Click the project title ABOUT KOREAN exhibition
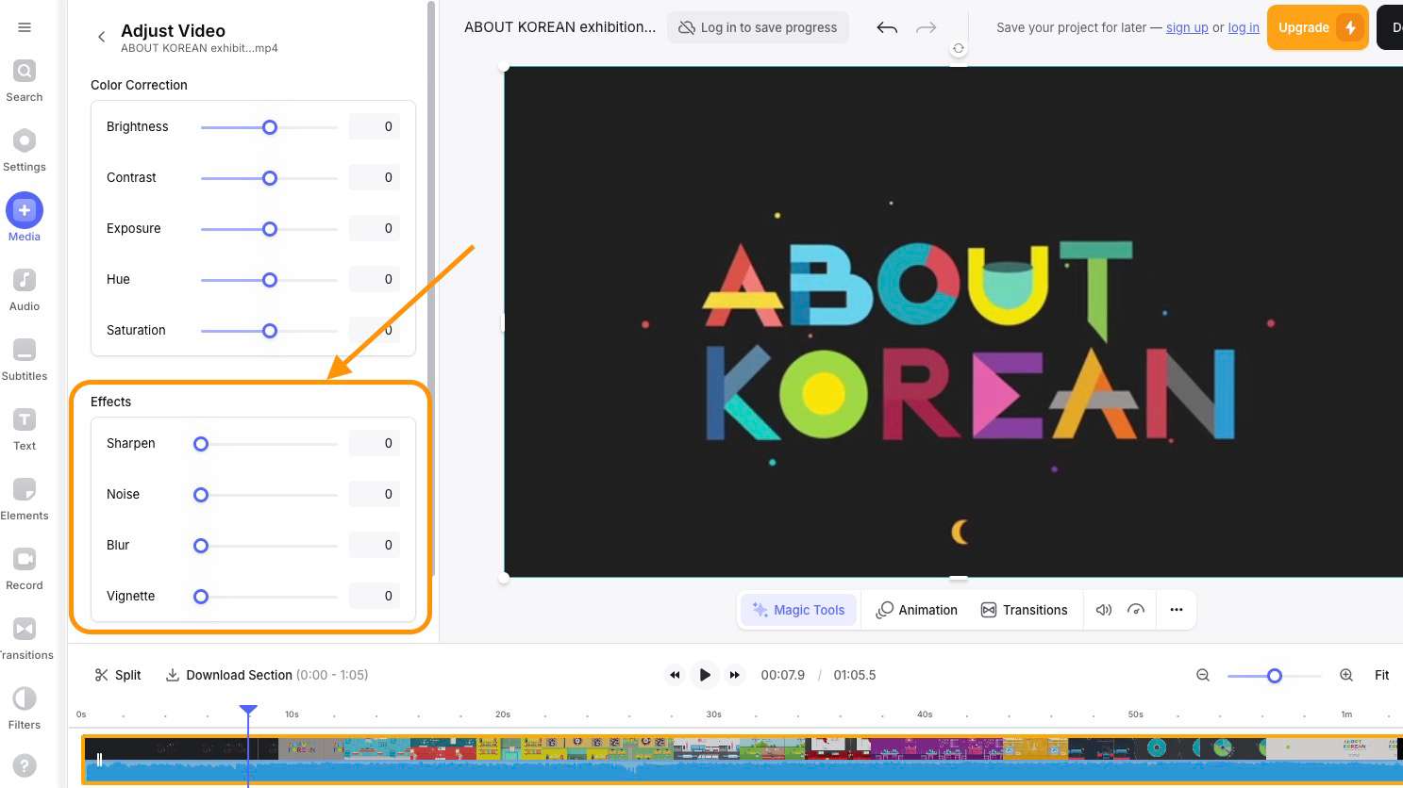 pos(560,27)
